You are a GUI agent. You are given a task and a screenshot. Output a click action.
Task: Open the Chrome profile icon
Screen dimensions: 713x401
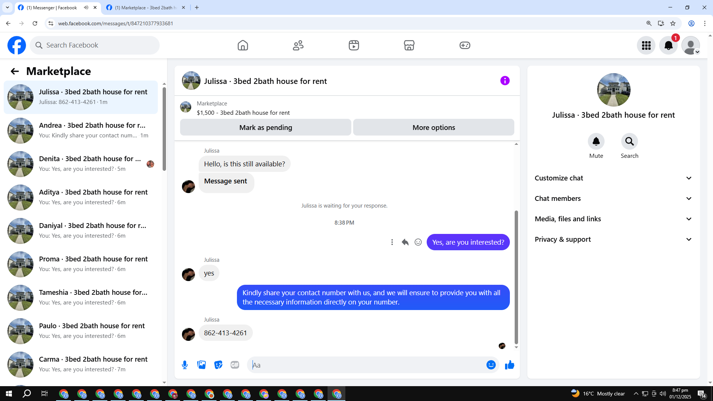[x=691, y=23]
